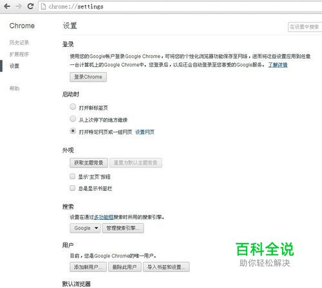Select 打开特定网页或一组网页 radio option
The width and height of the screenshot is (322, 288).
point(73,130)
